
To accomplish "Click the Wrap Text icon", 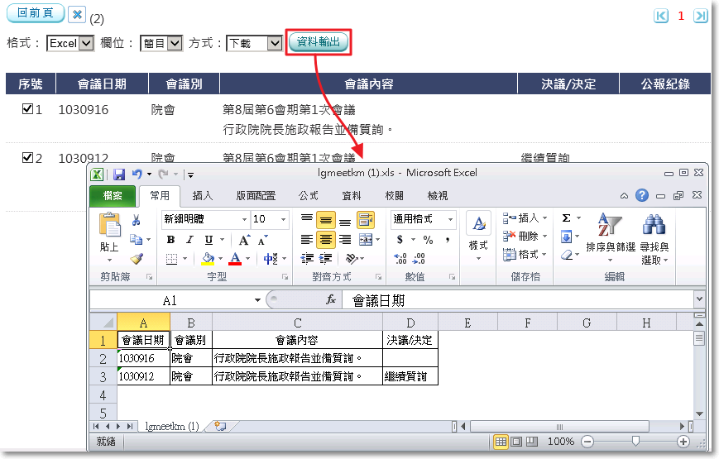I will coord(365,220).
